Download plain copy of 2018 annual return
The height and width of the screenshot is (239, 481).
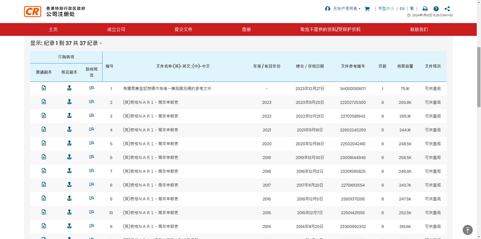coord(44,170)
